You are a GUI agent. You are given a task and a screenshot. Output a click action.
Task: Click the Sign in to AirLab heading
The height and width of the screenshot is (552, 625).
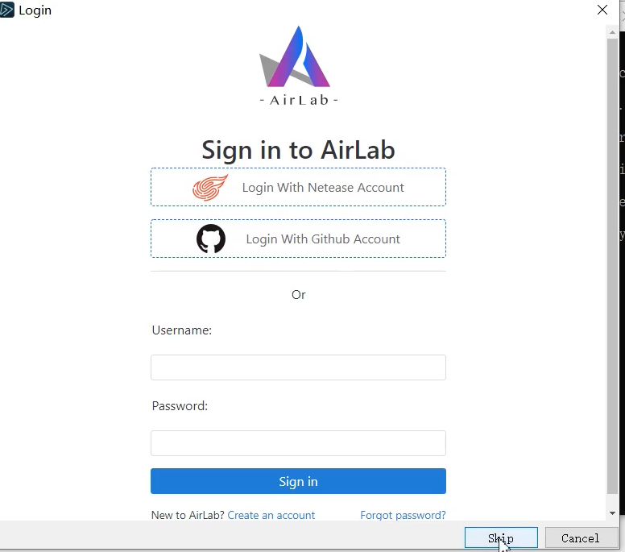298,150
